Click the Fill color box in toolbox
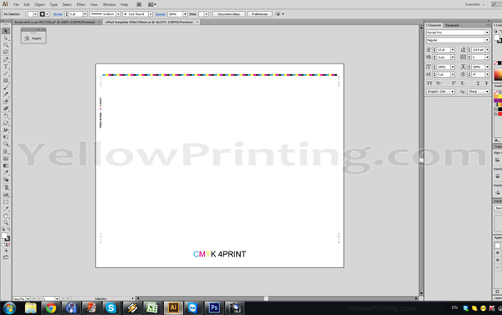502x315 pixels. (x=4, y=236)
